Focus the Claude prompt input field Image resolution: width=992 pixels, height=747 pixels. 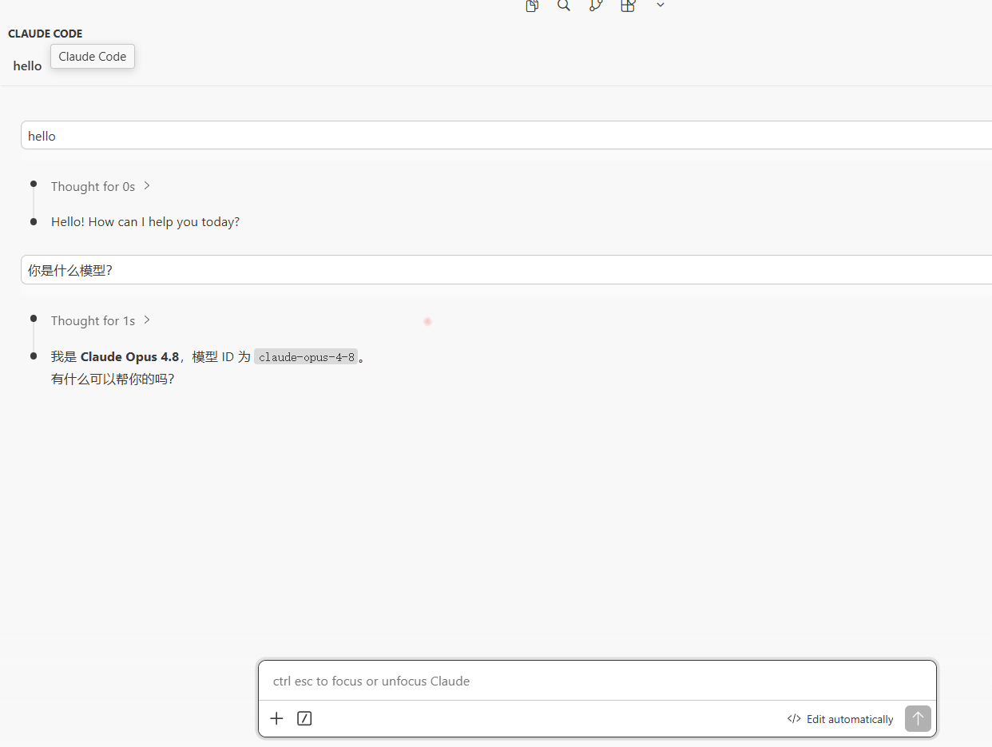point(597,681)
